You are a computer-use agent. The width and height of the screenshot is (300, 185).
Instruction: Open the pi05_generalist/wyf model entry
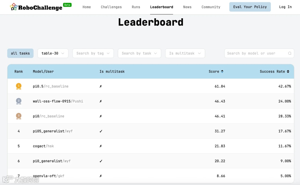pos(52,131)
